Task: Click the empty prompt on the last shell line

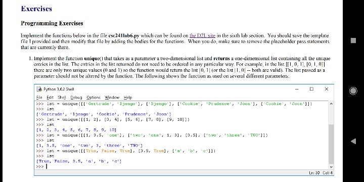Action: pos(41,166)
